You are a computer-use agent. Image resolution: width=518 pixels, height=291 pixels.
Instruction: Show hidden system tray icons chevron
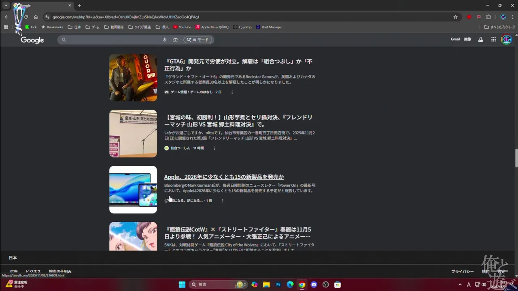pyautogui.click(x=460, y=285)
